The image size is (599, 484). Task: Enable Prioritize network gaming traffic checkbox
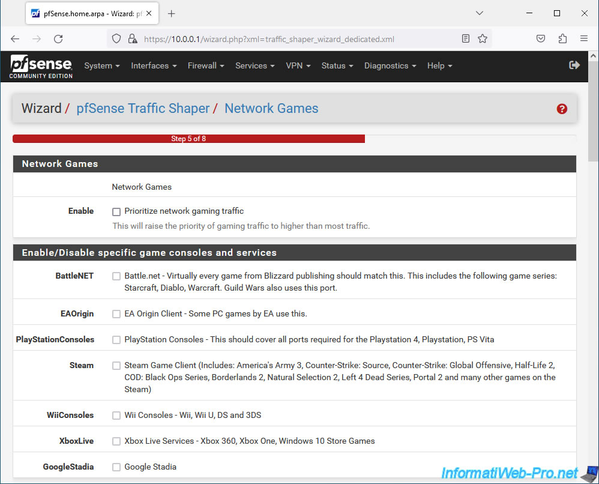pyautogui.click(x=116, y=211)
